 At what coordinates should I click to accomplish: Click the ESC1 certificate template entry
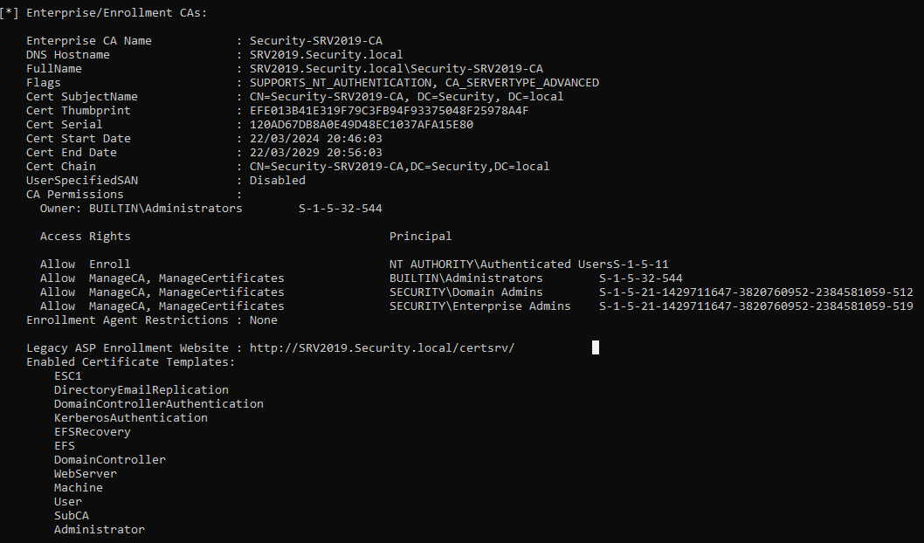pos(67,376)
